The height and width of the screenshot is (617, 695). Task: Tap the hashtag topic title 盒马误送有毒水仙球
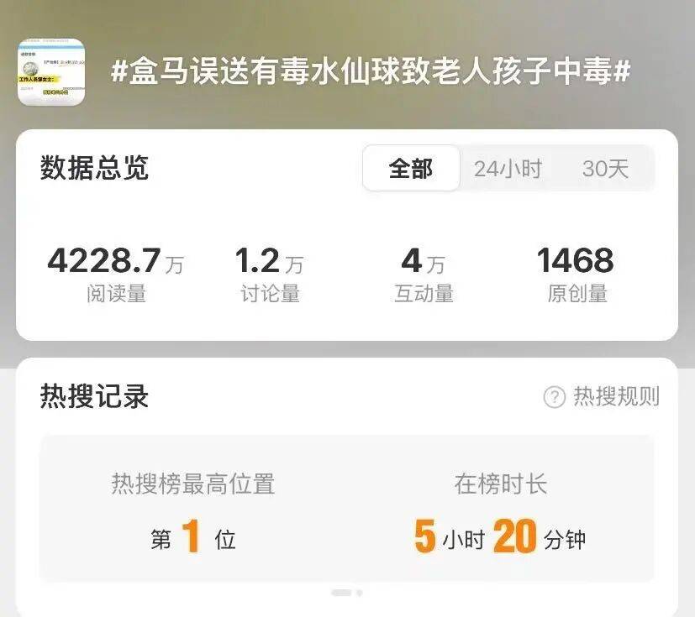coord(371,71)
